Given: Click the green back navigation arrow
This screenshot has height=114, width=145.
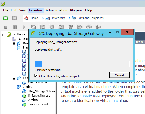Looking at the screenshot, I should (5, 18).
